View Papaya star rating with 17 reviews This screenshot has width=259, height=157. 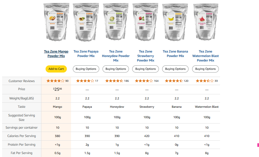85,81
